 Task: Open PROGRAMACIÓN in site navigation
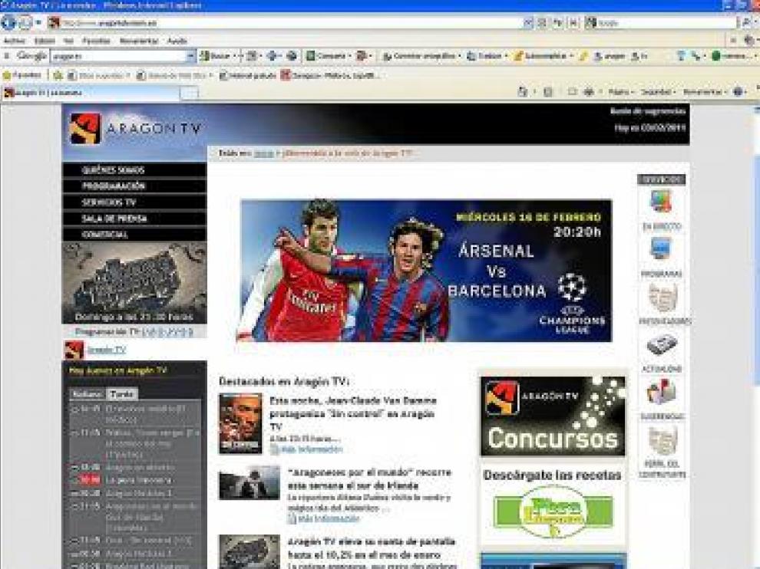[x=134, y=186]
